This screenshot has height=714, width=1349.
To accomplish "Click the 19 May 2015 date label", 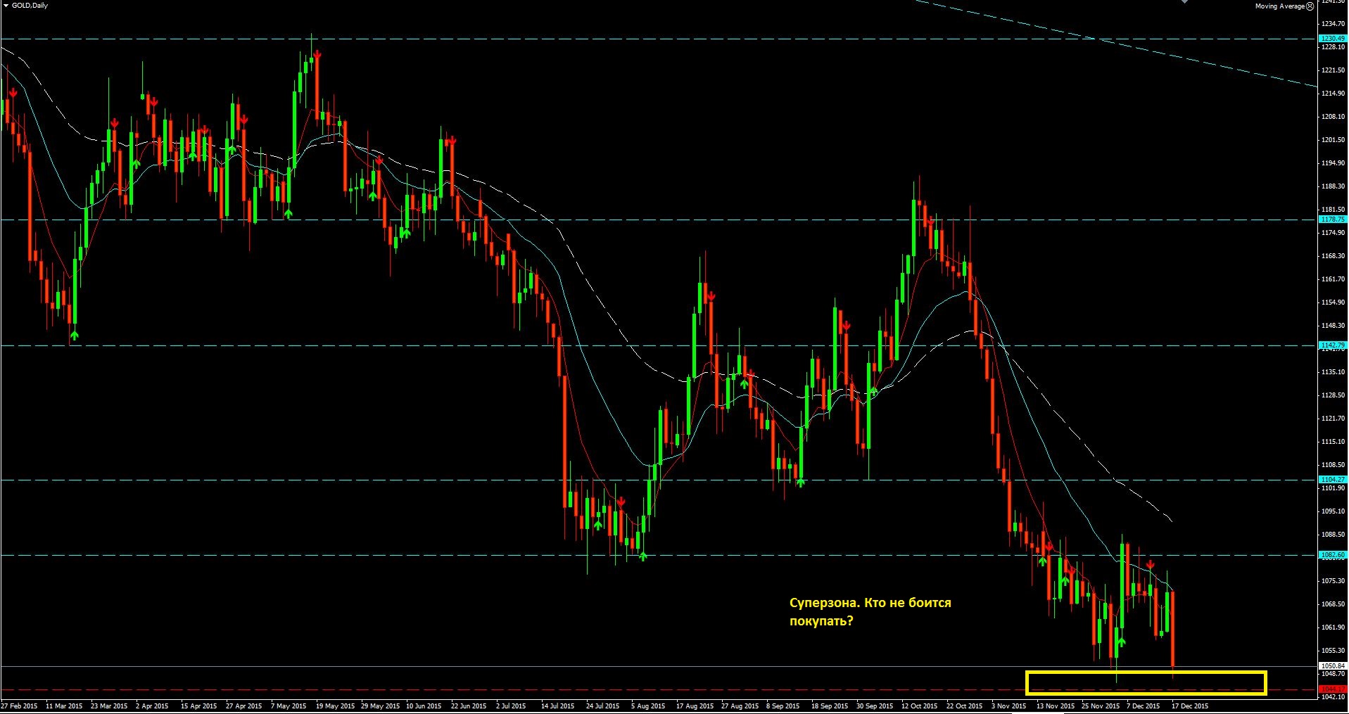I will coord(335,706).
